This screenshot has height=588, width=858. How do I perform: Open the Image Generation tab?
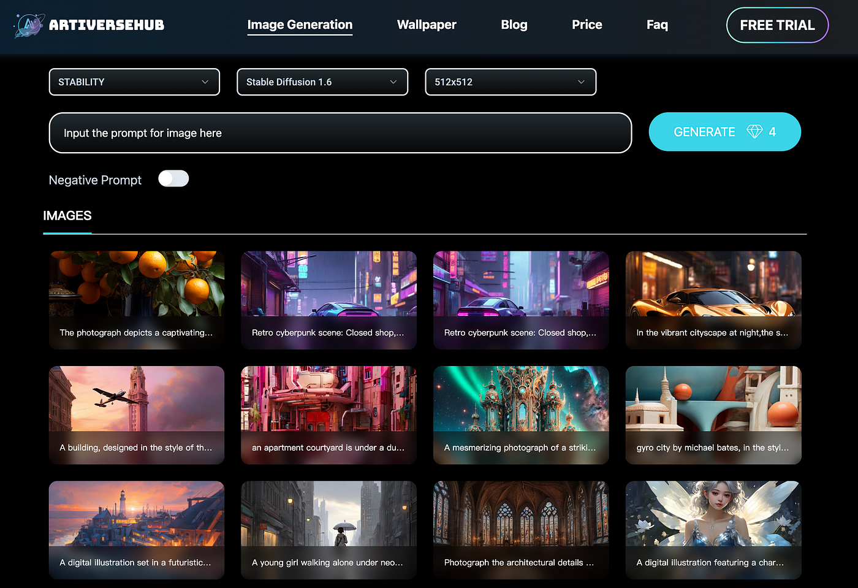pos(300,25)
